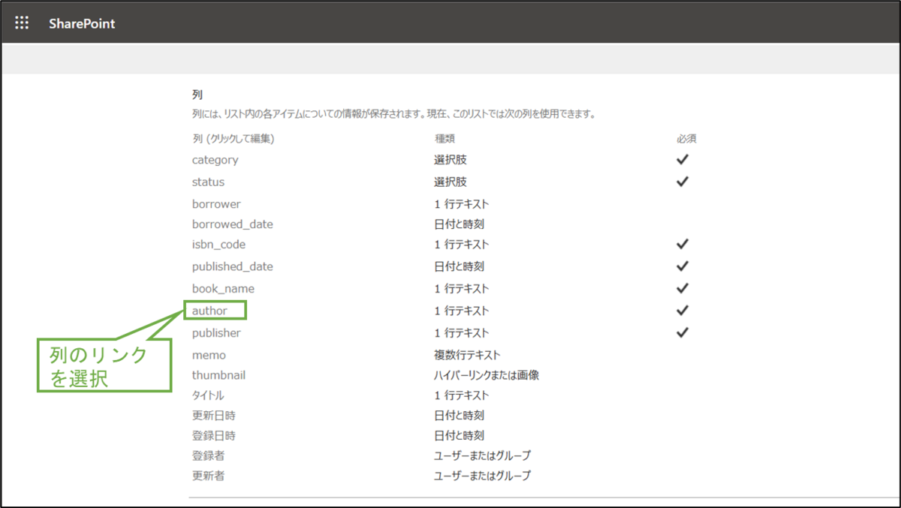
Task: Select the thumbnail column link
Action: click(218, 375)
